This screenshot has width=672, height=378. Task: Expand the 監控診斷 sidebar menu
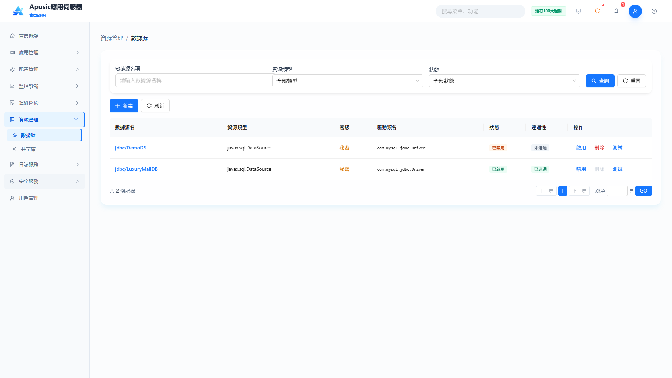click(x=44, y=86)
